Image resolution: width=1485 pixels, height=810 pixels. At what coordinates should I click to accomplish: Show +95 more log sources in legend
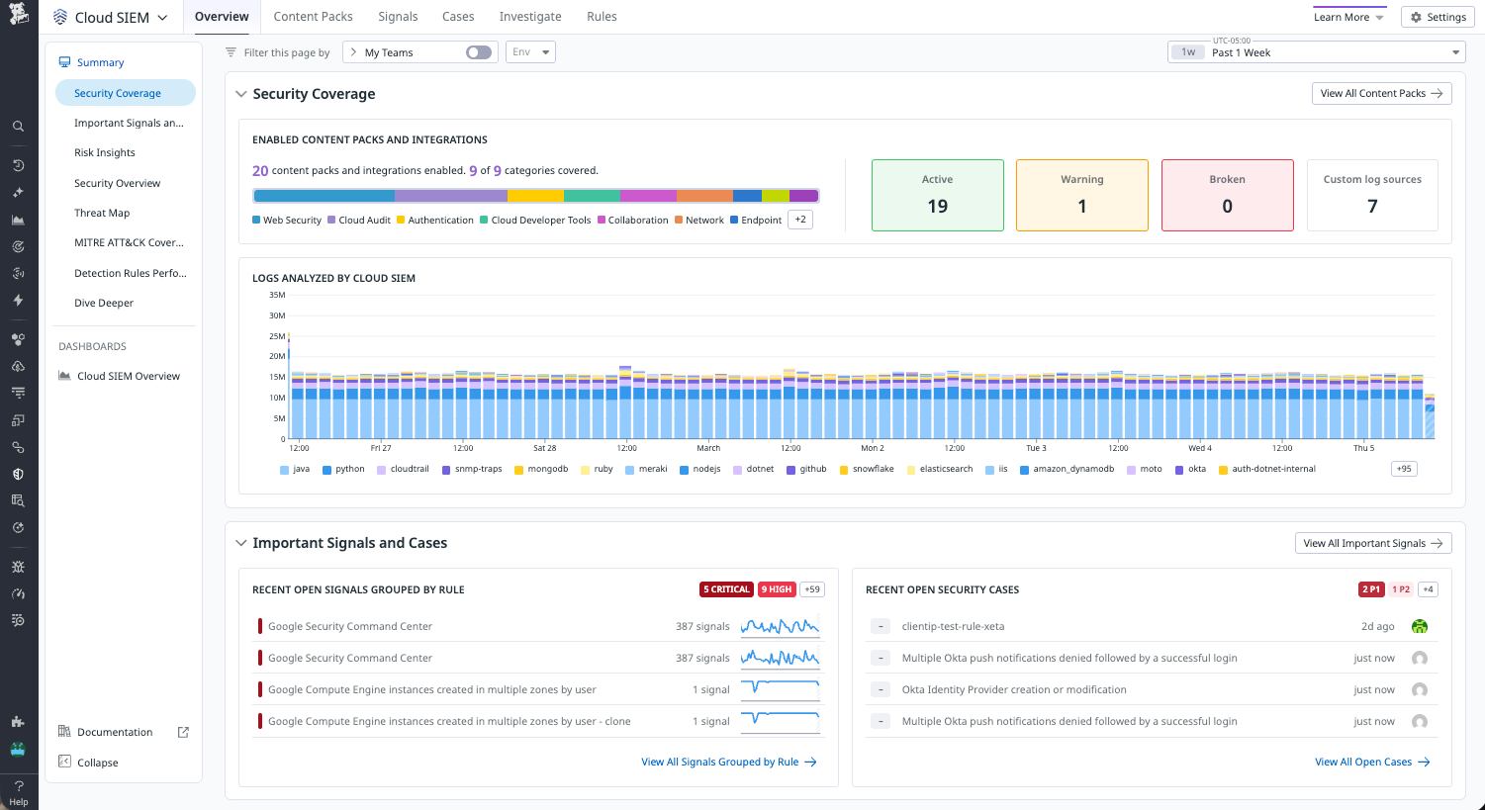point(1404,469)
